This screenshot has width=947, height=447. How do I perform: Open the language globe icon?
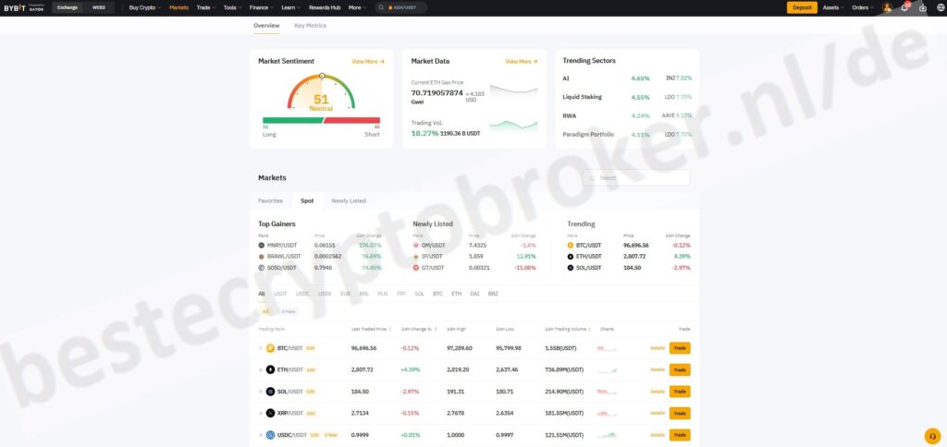[940, 7]
